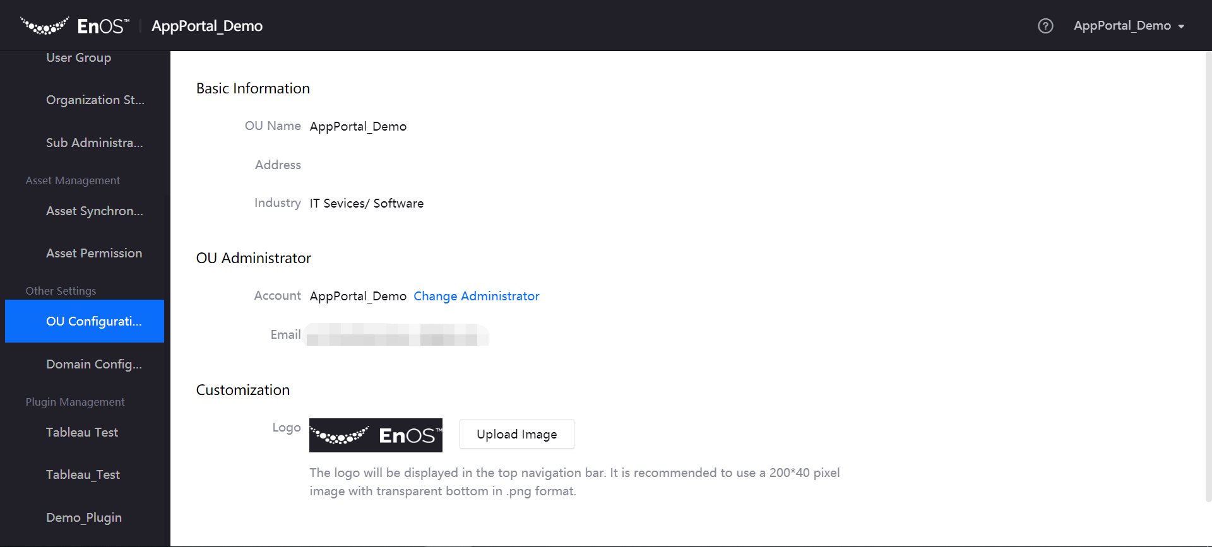
Task: Click the help question mark icon
Action: (1045, 26)
